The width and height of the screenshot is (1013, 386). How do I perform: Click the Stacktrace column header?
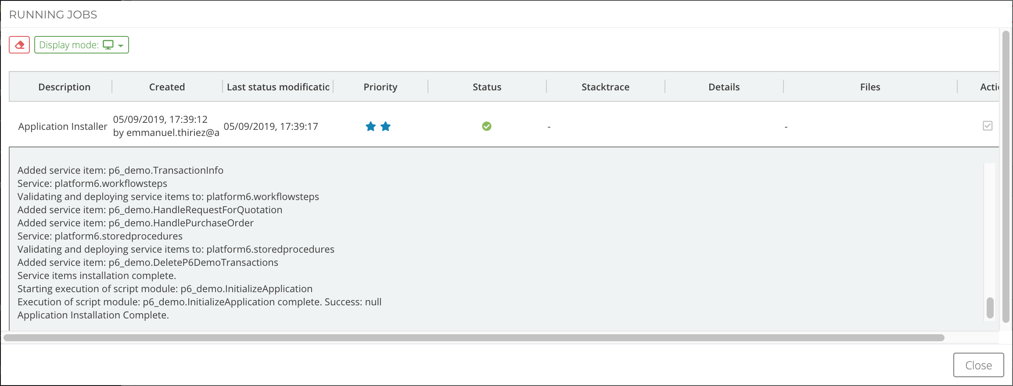tap(605, 87)
